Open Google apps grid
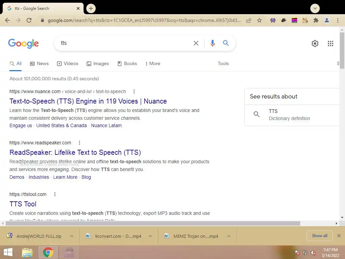345x259 pixels. [x=330, y=44]
